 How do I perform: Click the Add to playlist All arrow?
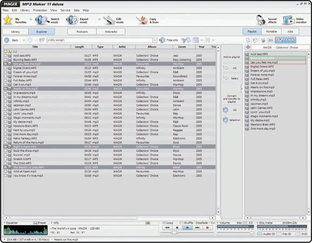point(226,68)
